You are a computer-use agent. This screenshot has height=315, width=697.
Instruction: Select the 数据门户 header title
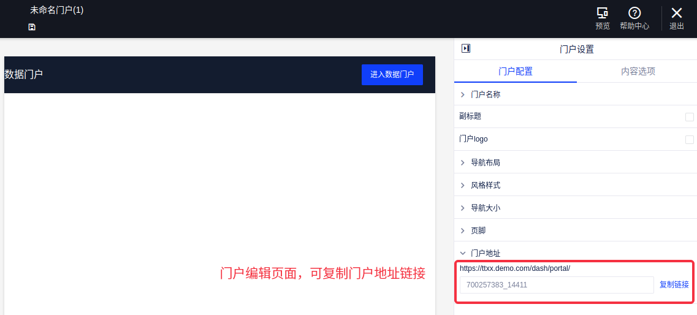(x=24, y=74)
